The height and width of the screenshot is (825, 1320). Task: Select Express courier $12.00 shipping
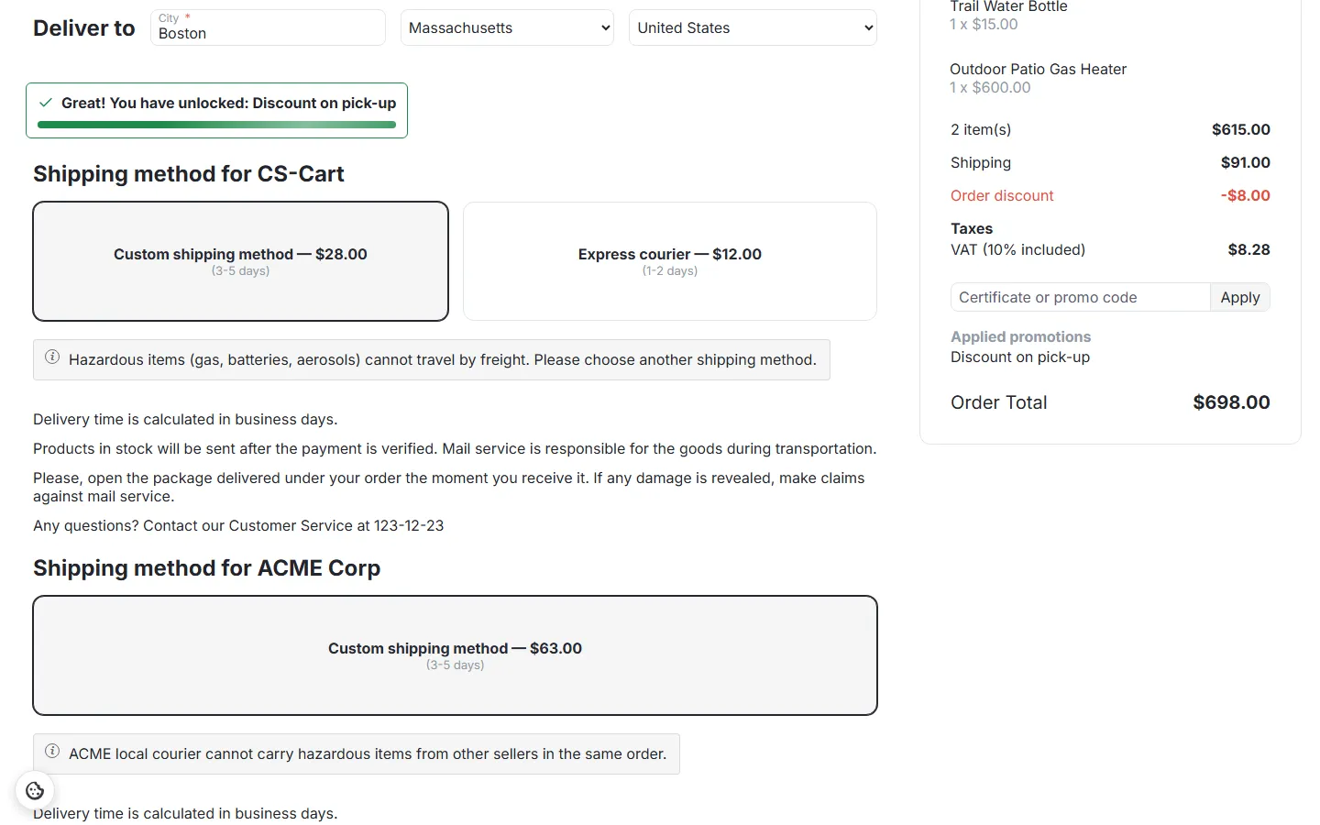[670, 261]
